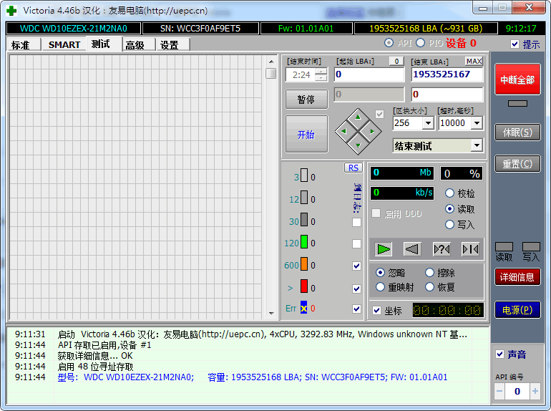Click the 电源(P) power button
The height and width of the screenshot is (411, 551).
tap(517, 310)
